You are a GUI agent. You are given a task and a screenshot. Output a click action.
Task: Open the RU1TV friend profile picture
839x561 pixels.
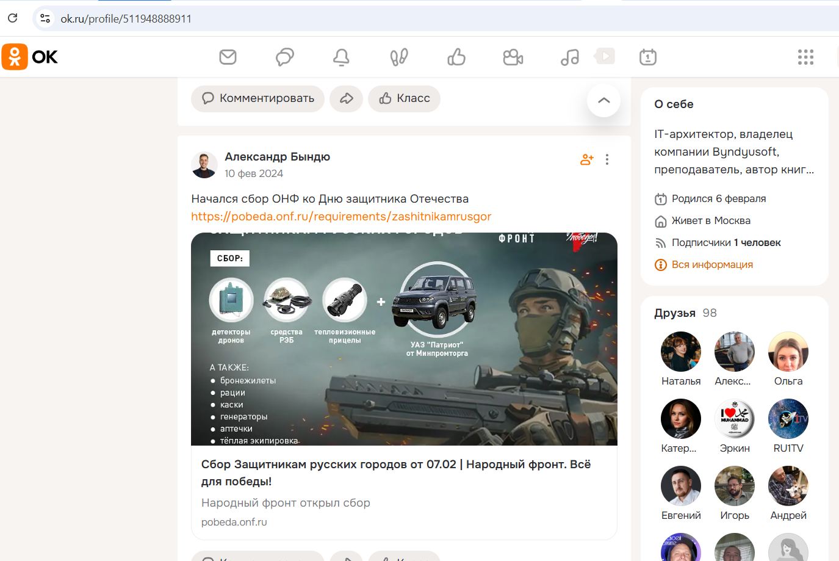(x=788, y=419)
